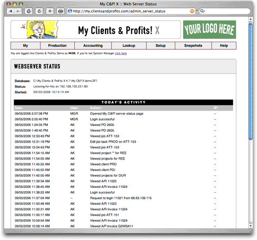Click the scroll up arrow on scrollbar
This screenshot has height=240, width=257.
pos(250,19)
